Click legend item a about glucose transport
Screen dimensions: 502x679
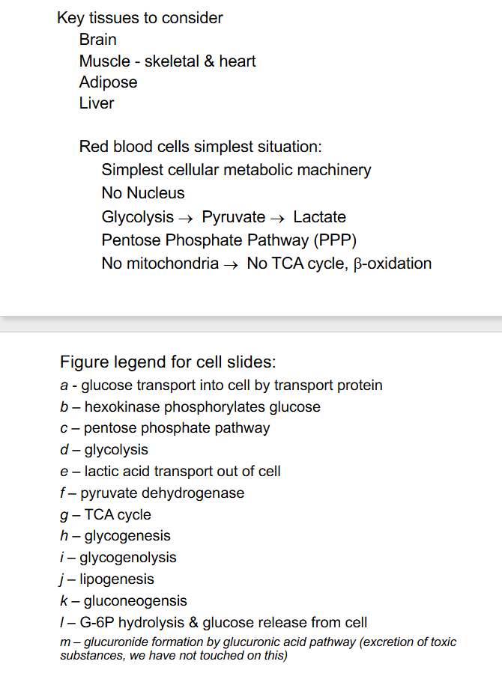[221, 386]
